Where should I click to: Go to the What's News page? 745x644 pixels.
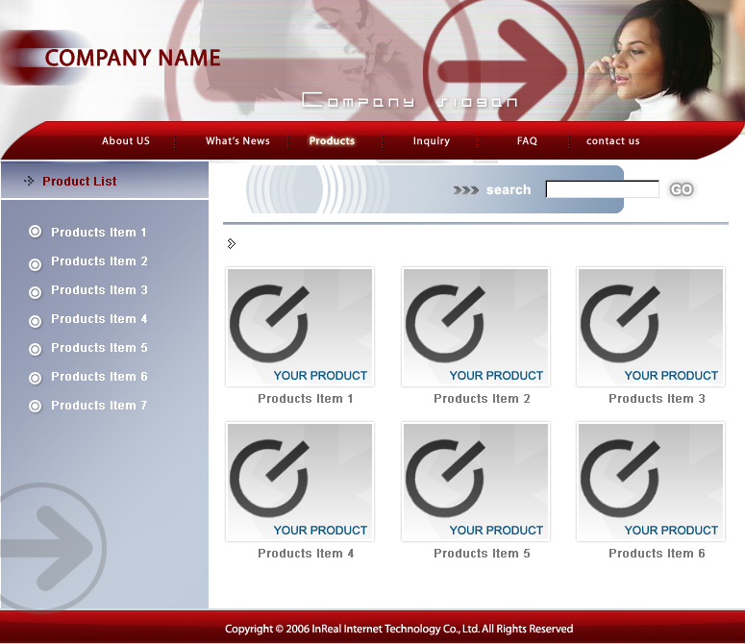237,141
